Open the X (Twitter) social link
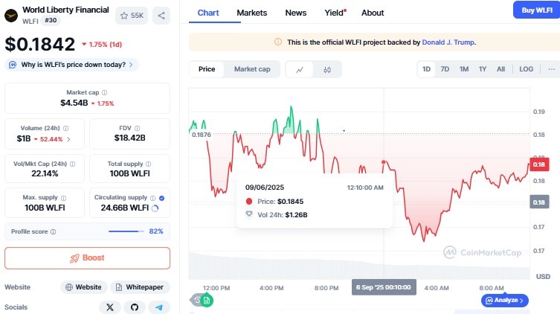The width and height of the screenshot is (560, 314). click(x=110, y=307)
